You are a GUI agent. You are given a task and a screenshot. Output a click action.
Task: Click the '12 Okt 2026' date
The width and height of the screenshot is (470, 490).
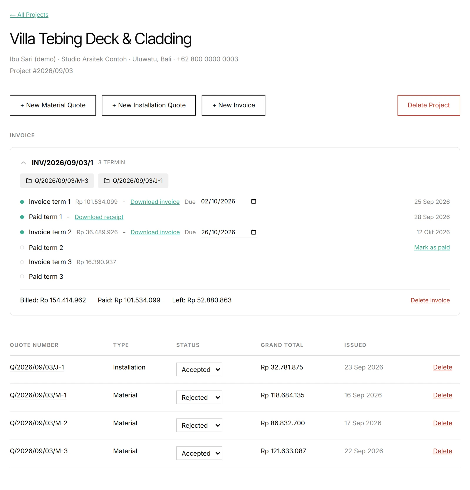(x=433, y=232)
